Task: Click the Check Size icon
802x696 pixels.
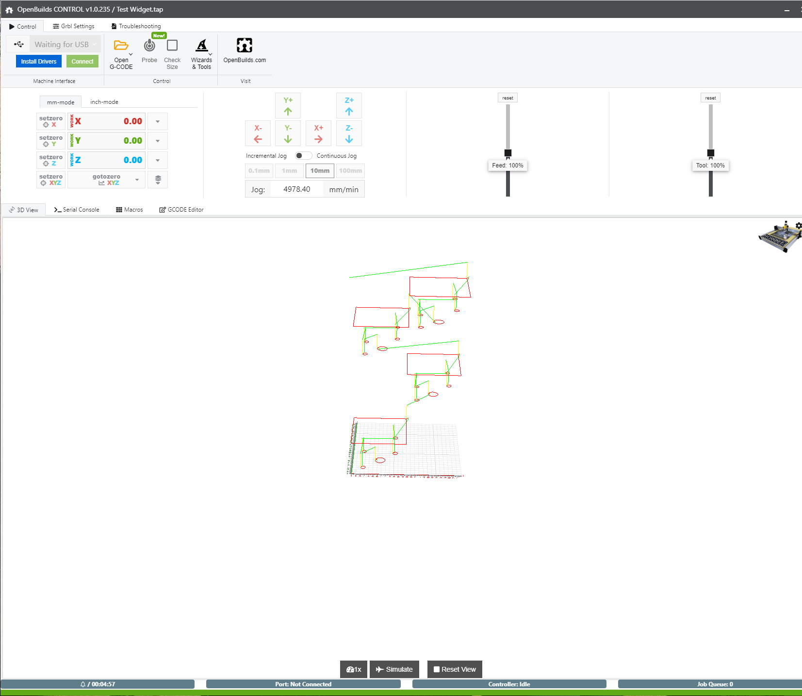Action: [x=172, y=46]
